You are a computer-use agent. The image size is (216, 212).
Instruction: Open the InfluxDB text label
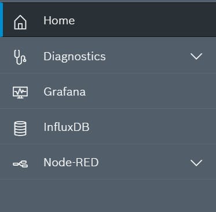(x=67, y=127)
